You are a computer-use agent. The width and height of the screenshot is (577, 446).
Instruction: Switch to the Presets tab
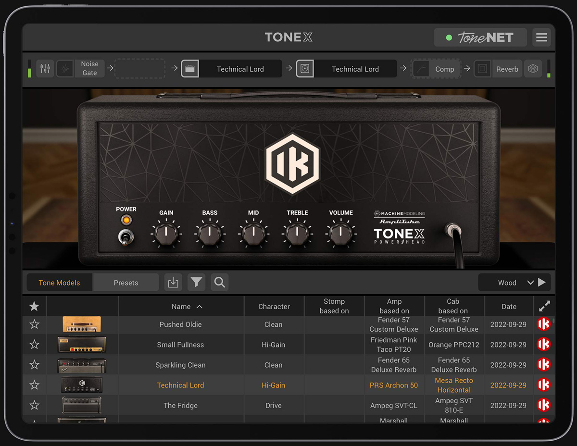[126, 283]
